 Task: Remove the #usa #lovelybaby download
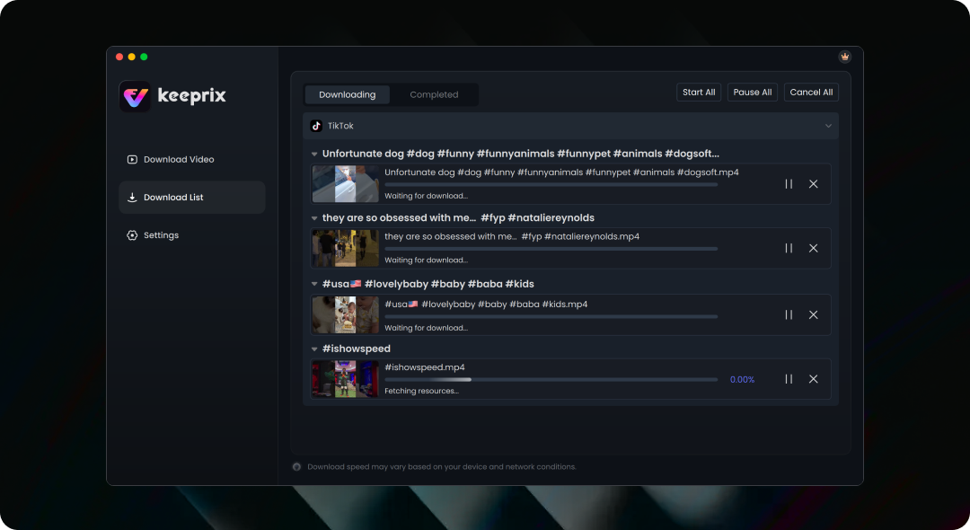click(x=814, y=314)
